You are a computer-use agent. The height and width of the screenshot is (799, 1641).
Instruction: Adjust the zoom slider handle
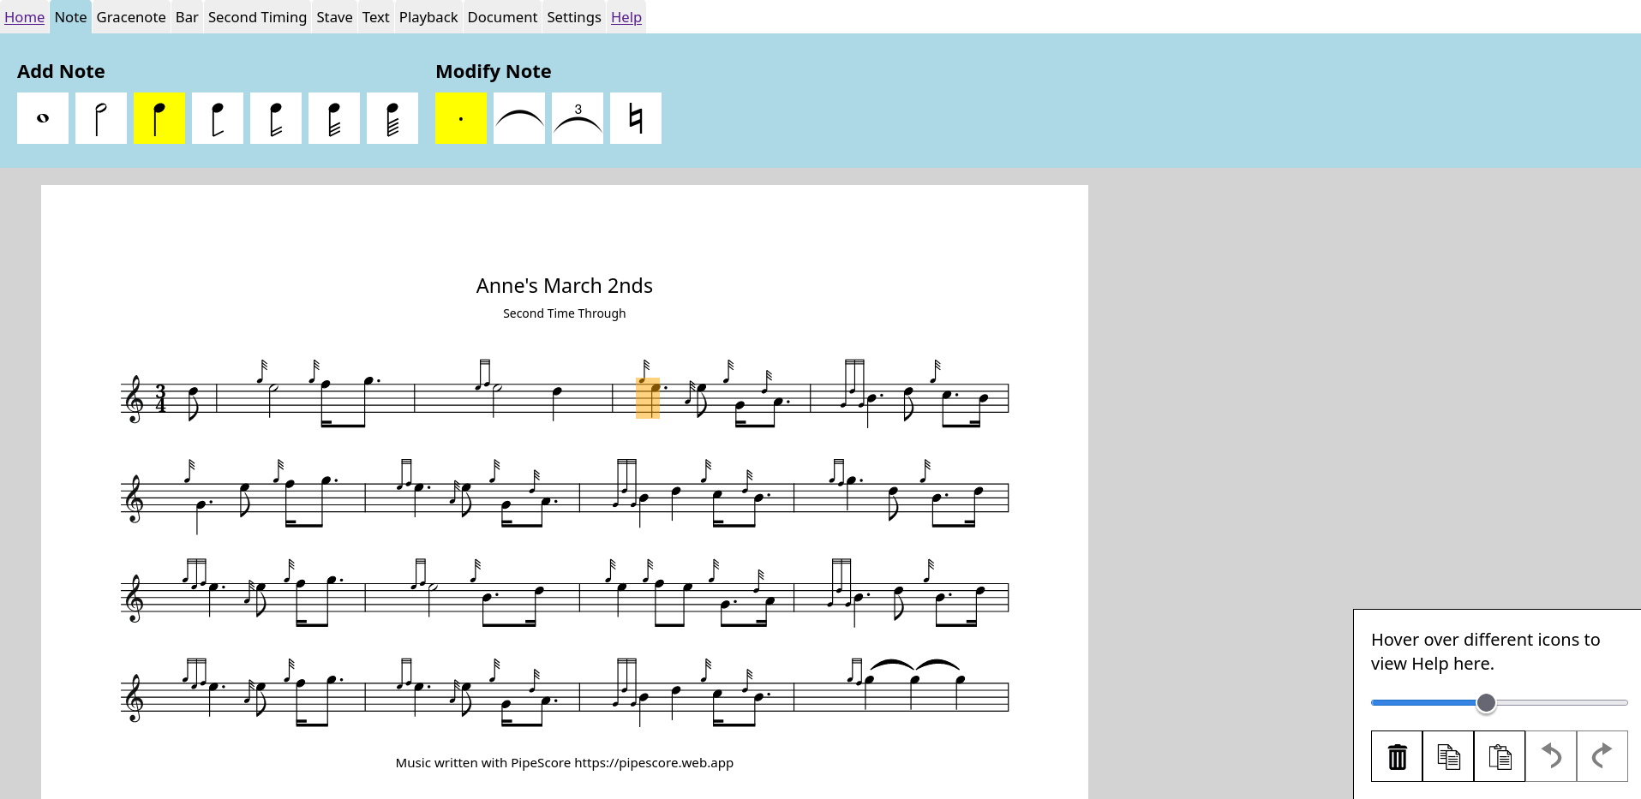pyautogui.click(x=1486, y=703)
